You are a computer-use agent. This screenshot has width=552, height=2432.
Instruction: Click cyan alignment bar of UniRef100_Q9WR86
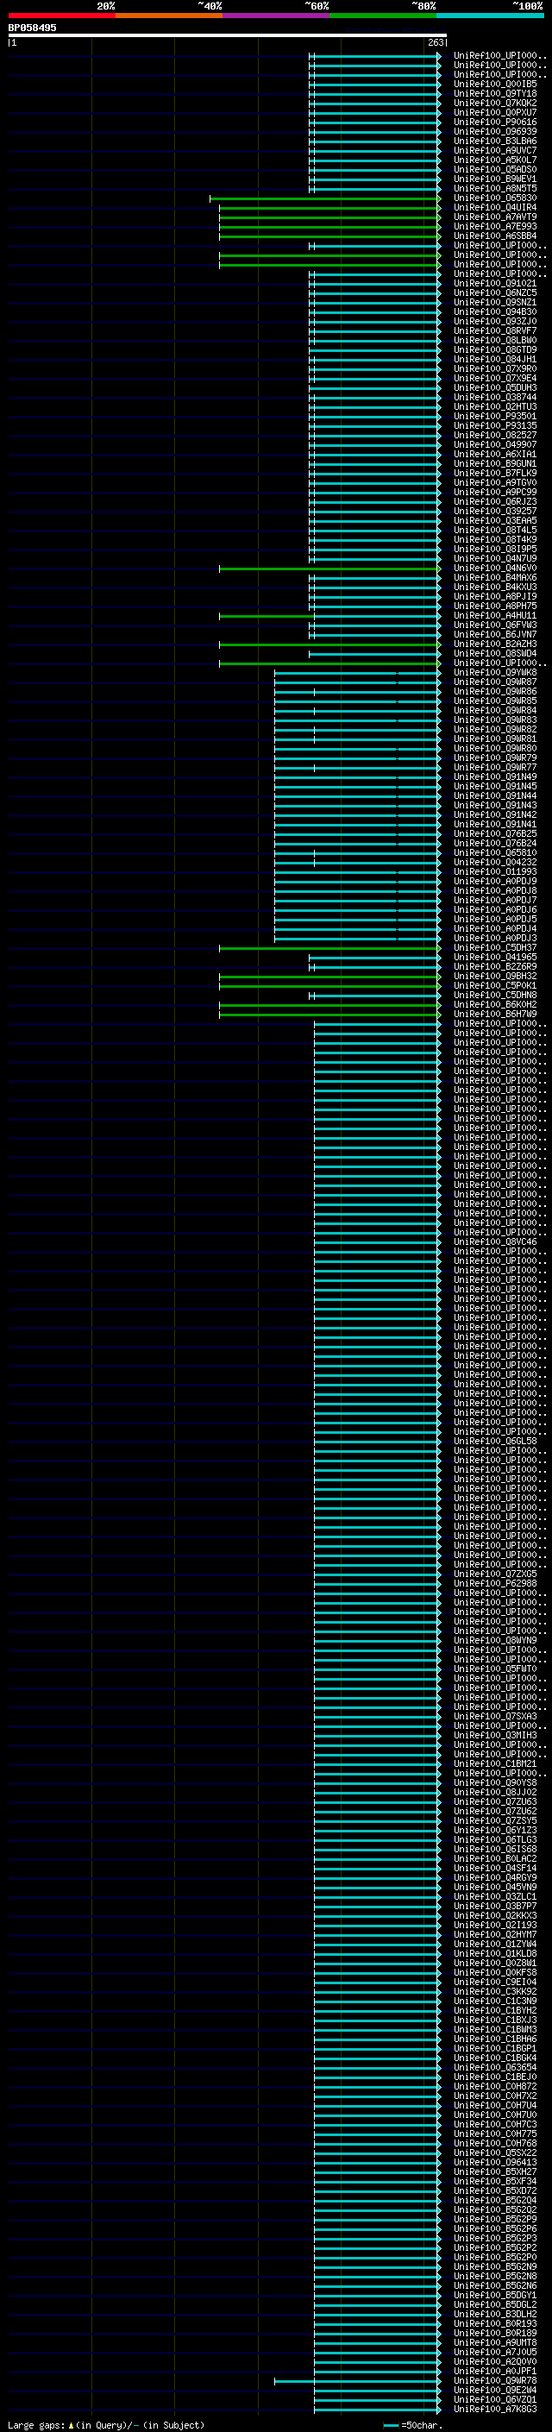(x=358, y=692)
